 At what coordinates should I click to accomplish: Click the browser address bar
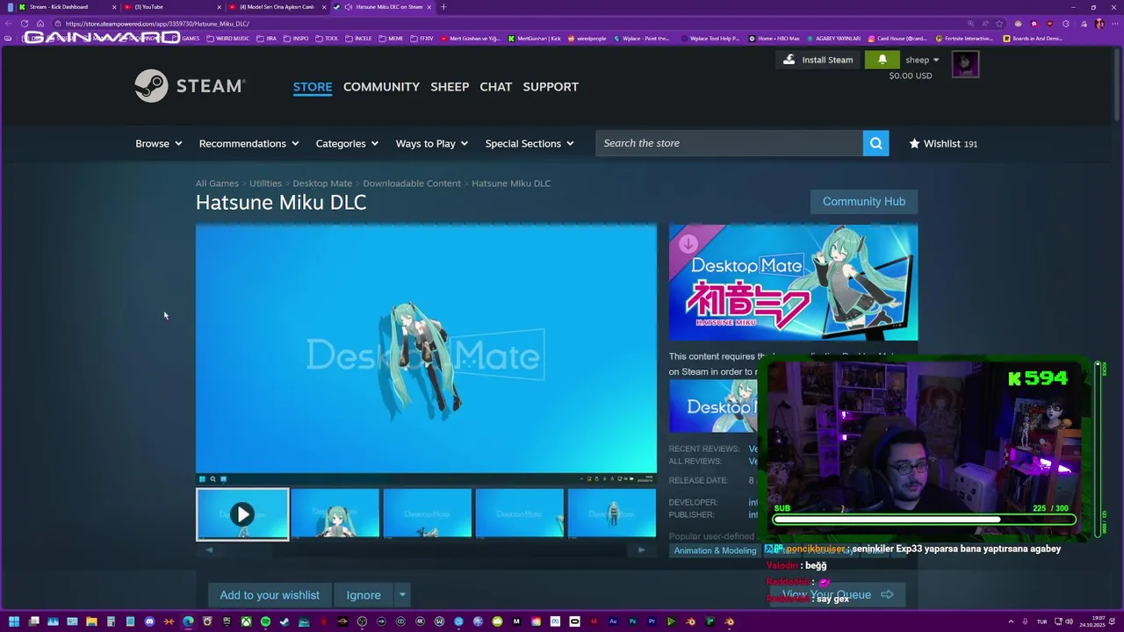pyautogui.click(x=509, y=24)
